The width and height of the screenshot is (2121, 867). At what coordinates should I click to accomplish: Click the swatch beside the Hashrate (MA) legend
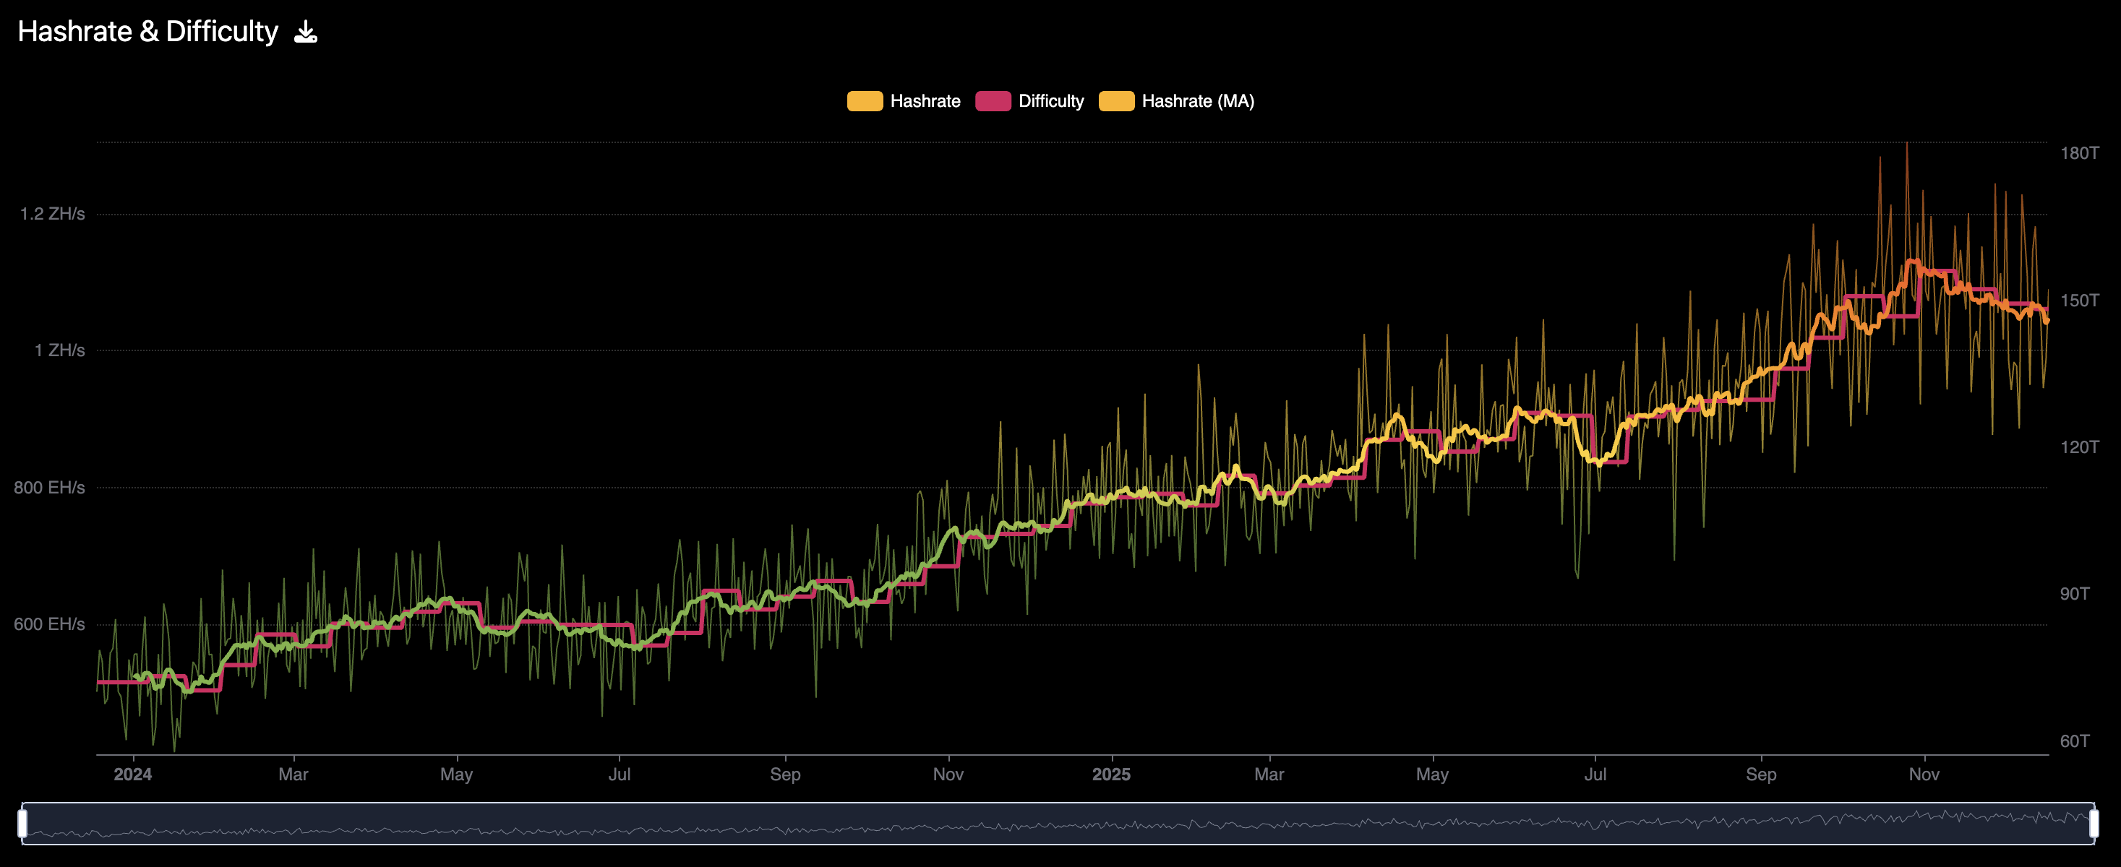(1115, 101)
